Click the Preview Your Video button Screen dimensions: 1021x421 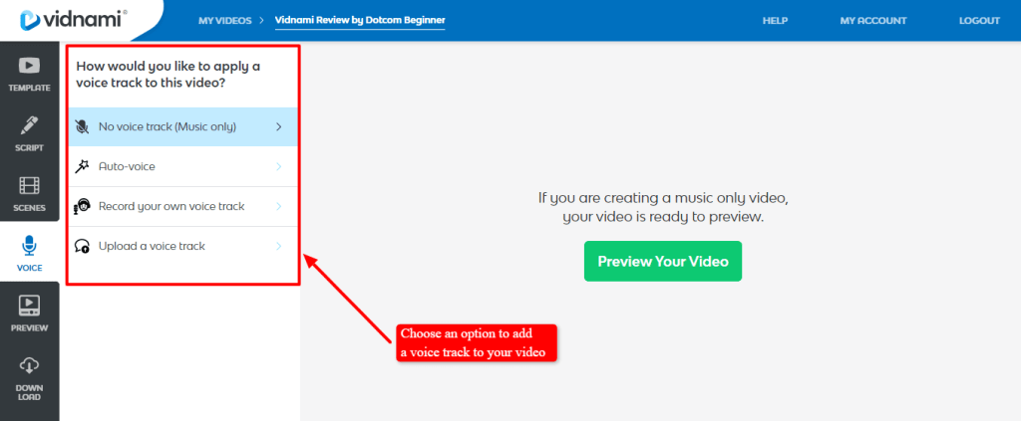(663, 261)
